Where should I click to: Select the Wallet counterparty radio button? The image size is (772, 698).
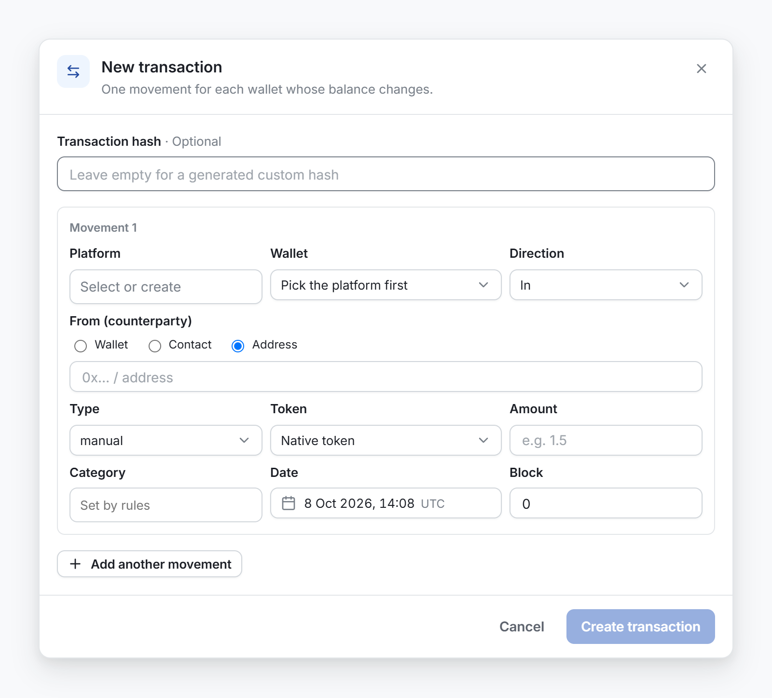(x=81, y=346)
